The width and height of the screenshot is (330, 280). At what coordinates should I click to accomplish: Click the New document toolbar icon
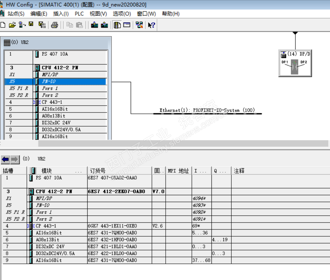pos(3,25)
